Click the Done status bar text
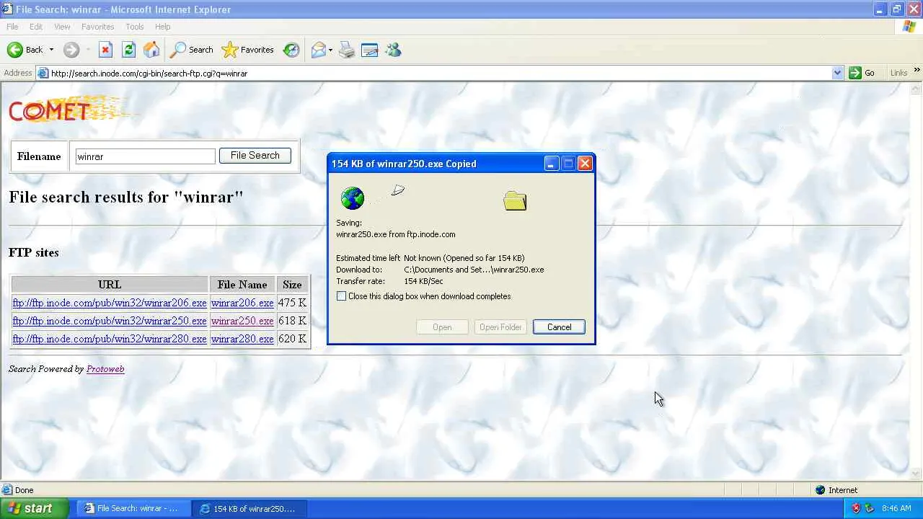 tap(25, 490)
